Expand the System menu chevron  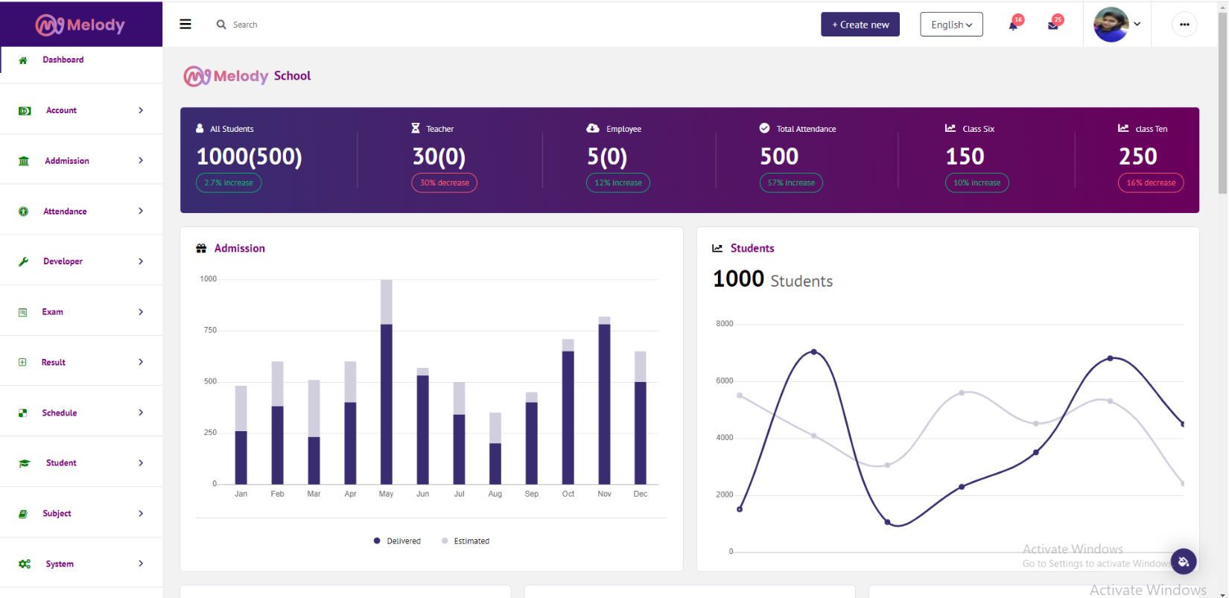click(141, 564)
